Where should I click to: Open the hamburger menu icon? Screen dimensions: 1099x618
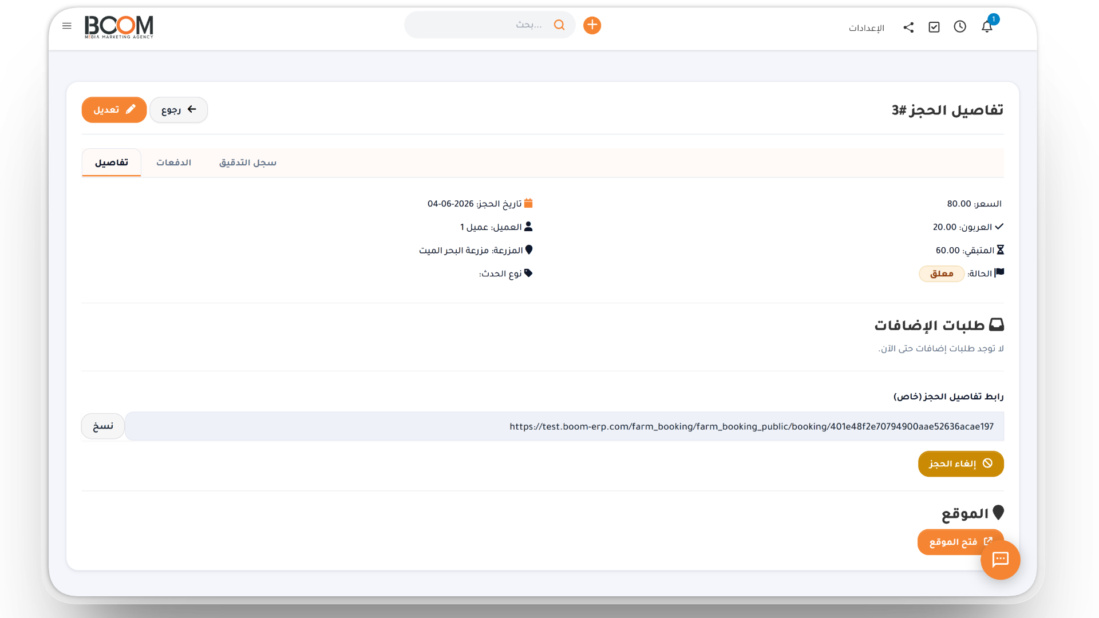[x=67, y=26]
